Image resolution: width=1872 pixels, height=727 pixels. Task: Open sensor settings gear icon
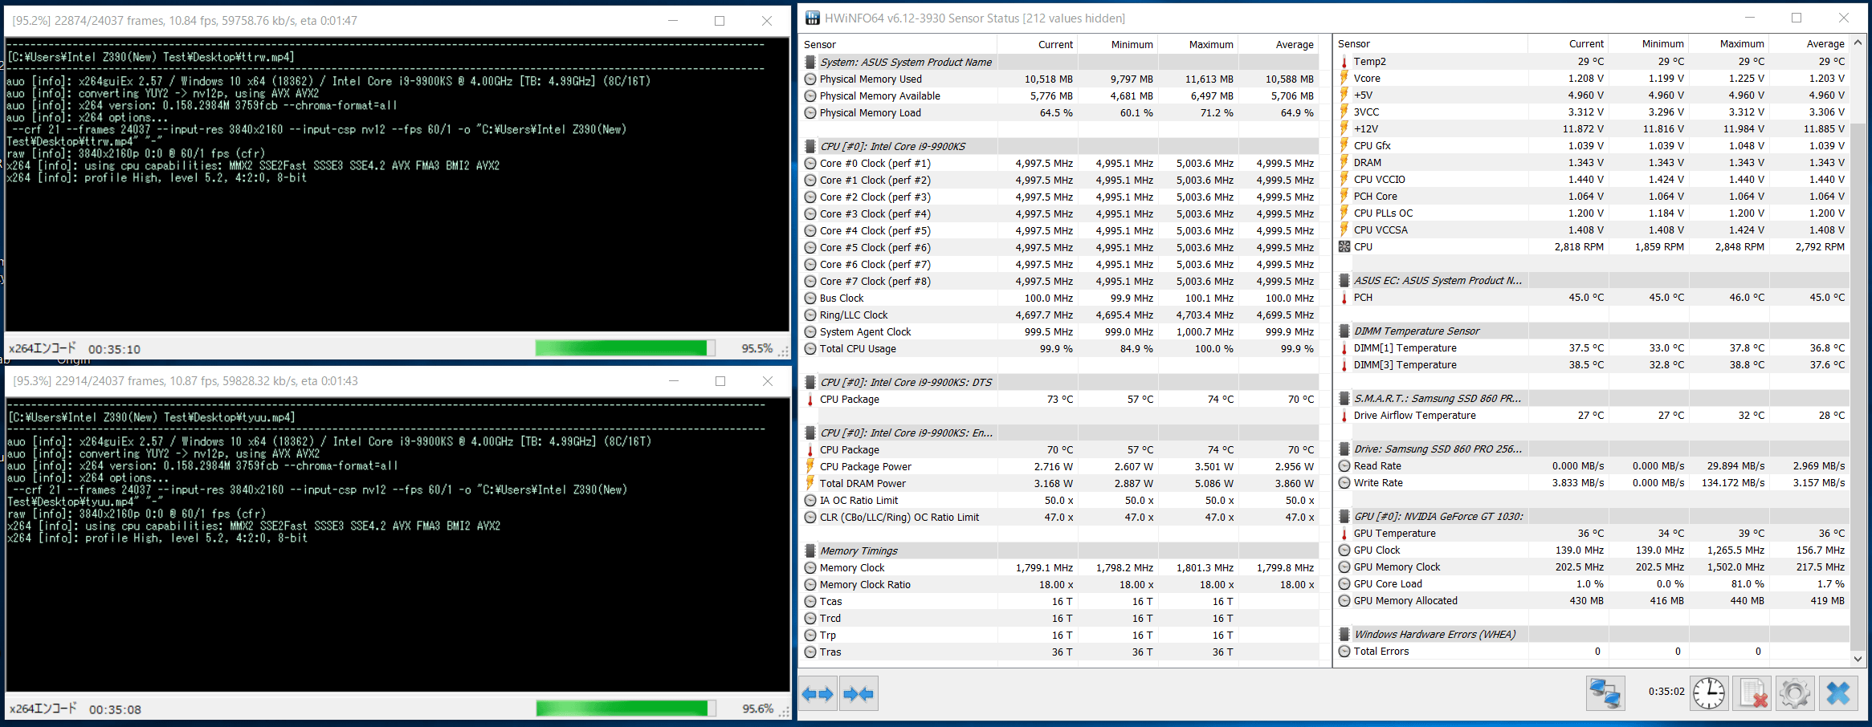[1795, 693]
